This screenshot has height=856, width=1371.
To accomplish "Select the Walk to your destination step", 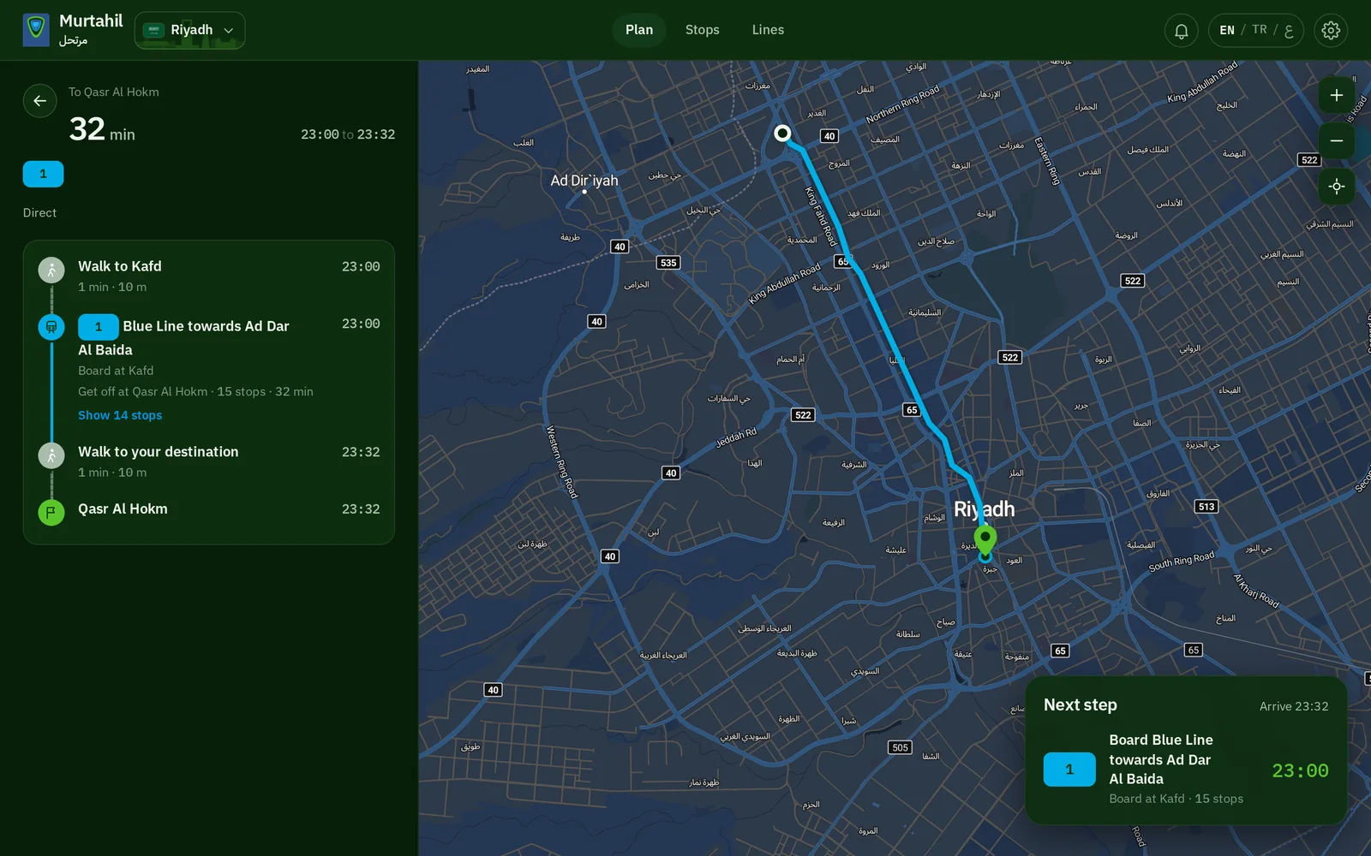I will (x=209, y=461).
